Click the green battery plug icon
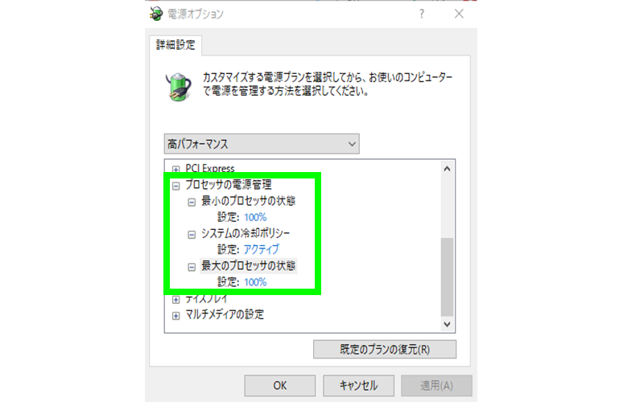This screenshot has width=644, height=402. pos(178,87)
